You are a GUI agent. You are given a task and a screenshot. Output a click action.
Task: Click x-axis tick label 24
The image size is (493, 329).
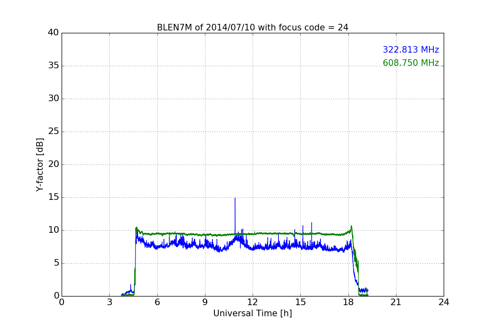[444, 302]
